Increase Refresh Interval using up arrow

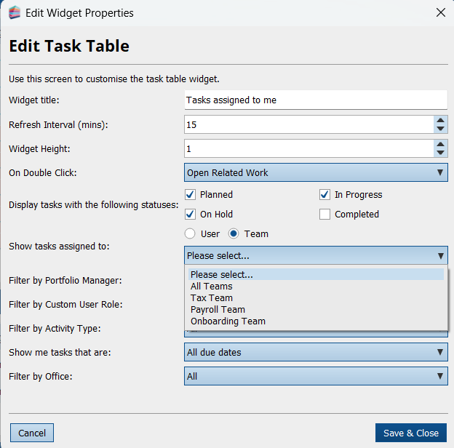click(x=440, y=120)
